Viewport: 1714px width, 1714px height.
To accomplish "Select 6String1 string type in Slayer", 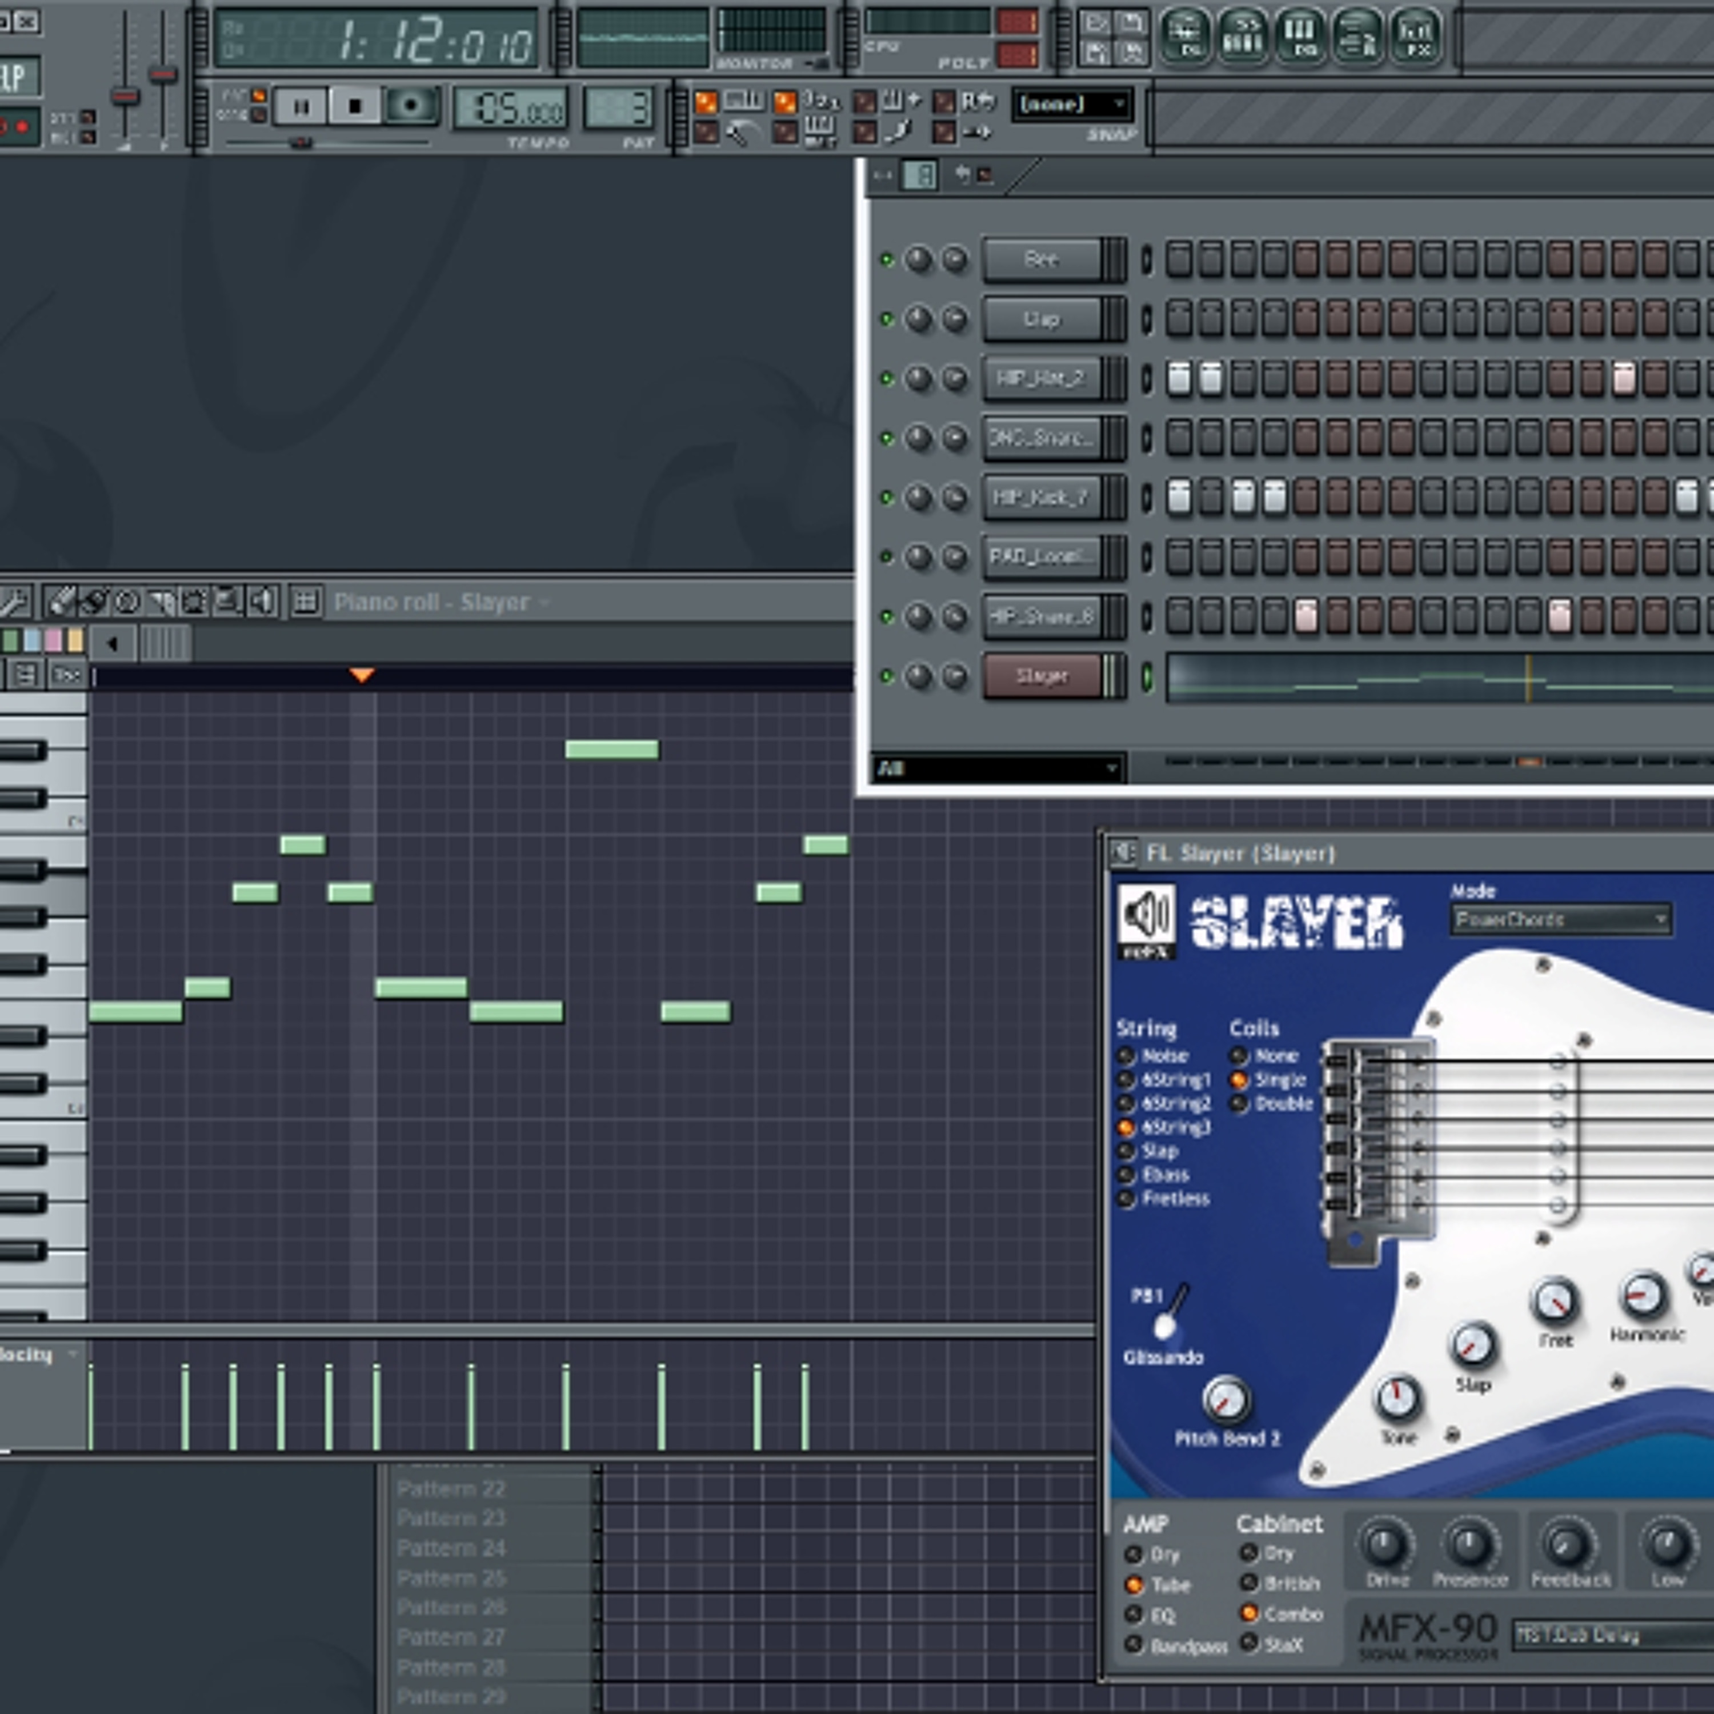I will coord(1126,1080).
